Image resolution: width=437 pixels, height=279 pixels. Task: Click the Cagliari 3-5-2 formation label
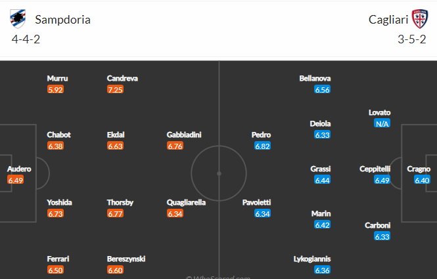[411, 39]
